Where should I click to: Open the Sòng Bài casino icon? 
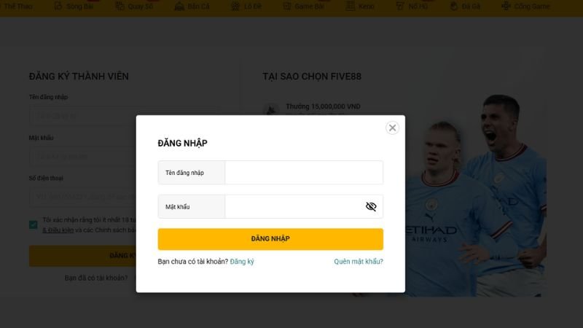pos(58,6)
